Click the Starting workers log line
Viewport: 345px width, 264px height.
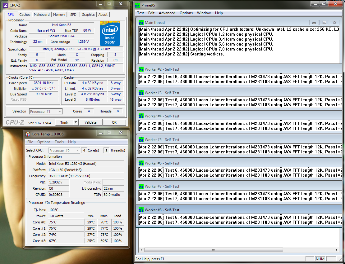(x=182, y=54)
